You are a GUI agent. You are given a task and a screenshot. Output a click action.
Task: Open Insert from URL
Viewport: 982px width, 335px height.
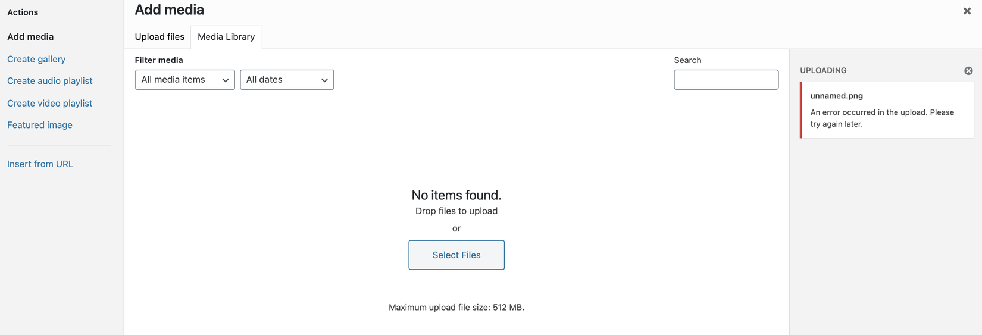click(40, 164)
